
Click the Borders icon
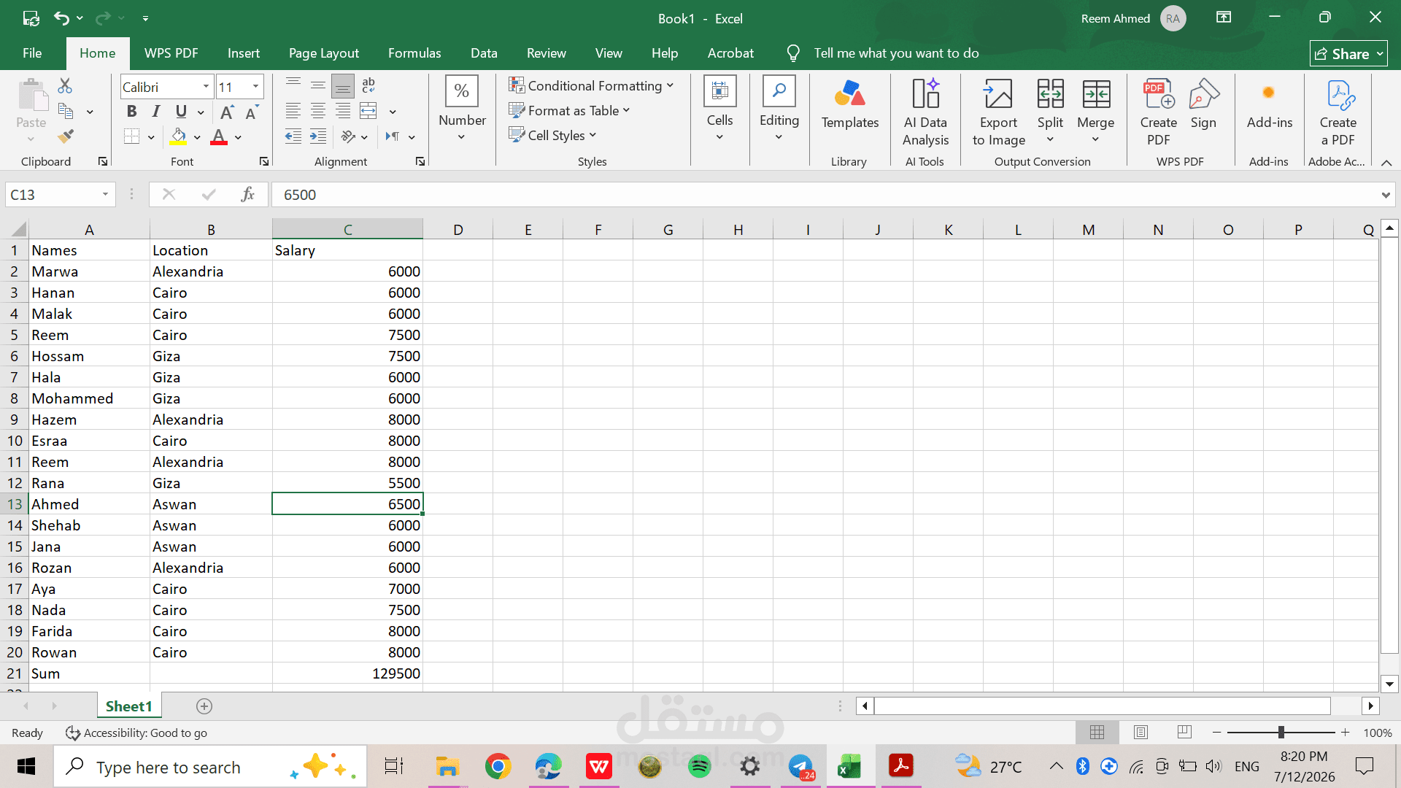click(x=131, y=136)
